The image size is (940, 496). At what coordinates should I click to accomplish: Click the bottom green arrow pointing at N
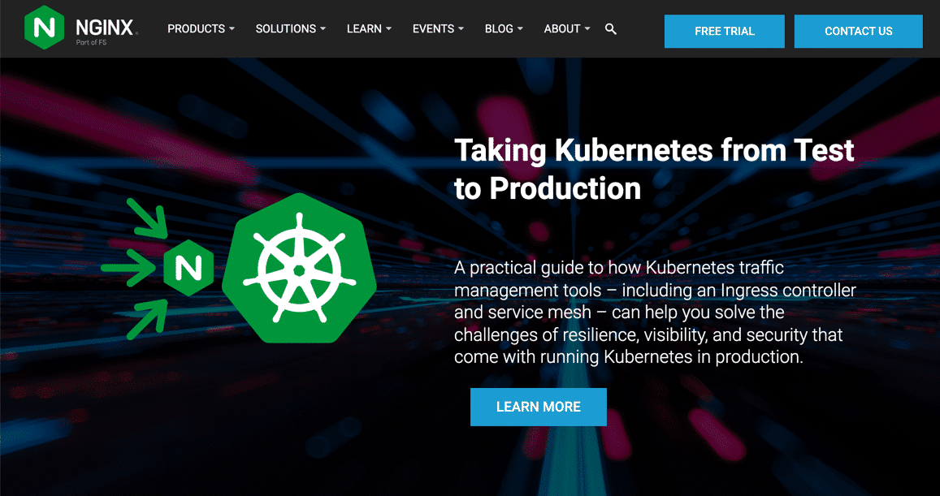click(148, 317)
